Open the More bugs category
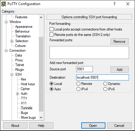This screenshot has width=135, height=131. 28,118
